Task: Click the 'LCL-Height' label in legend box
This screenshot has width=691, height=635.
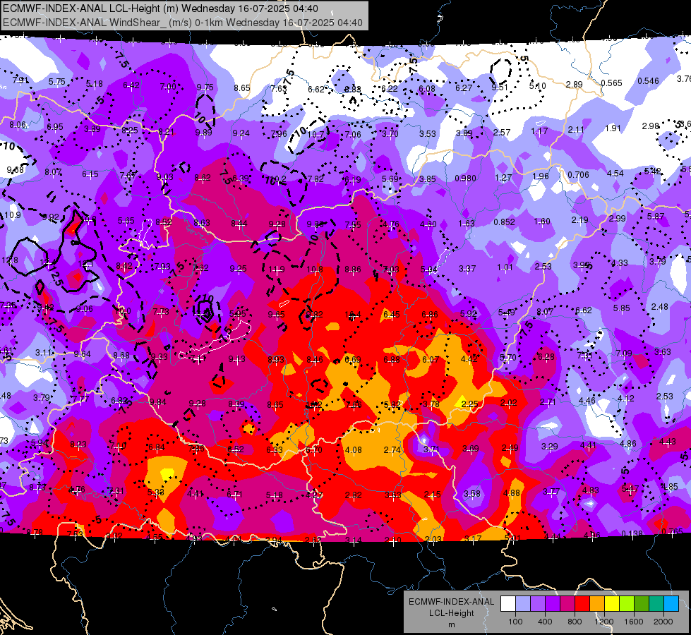Action: coord(452,613)
